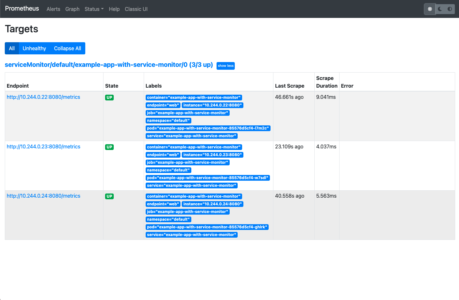Open endpoint 10.244.0.23:8080/metrics

pos(43,146)
